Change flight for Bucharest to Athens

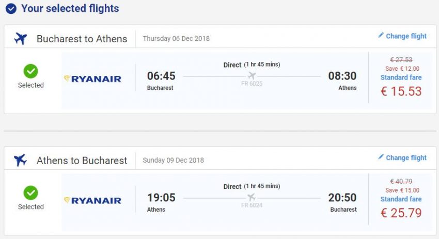tap(406, 36)
